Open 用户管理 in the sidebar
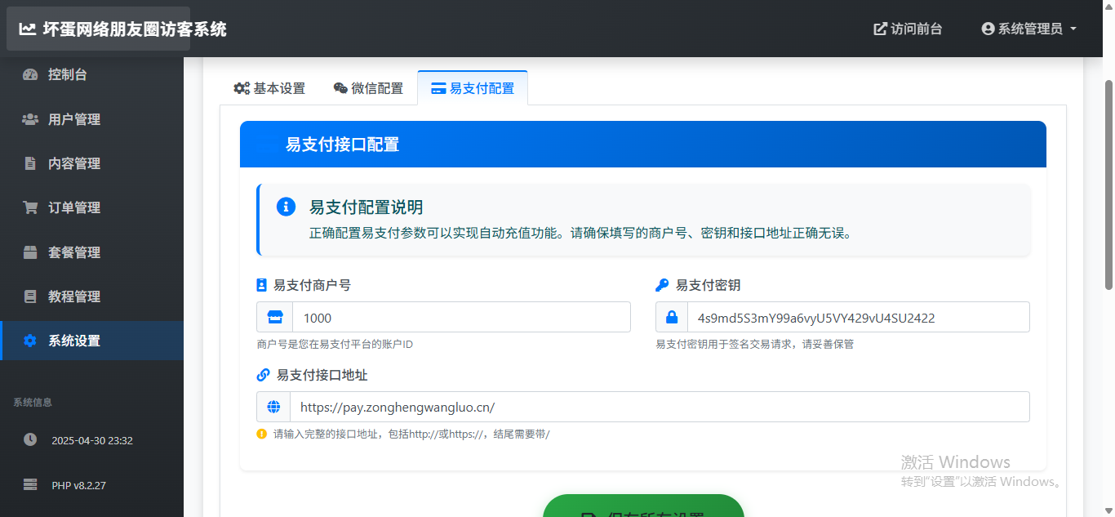 [91, 119]
